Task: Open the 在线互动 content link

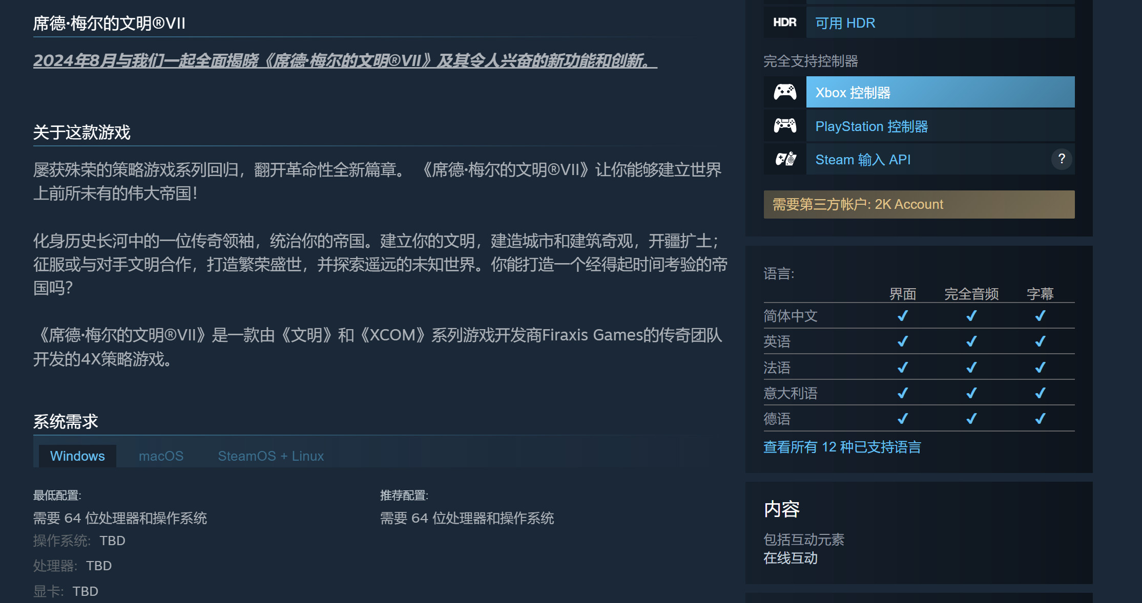Action: pos(790,559)
